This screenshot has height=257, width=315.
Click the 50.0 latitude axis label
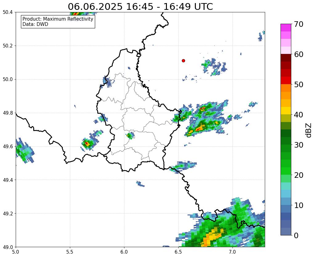(x=8, y=80)
